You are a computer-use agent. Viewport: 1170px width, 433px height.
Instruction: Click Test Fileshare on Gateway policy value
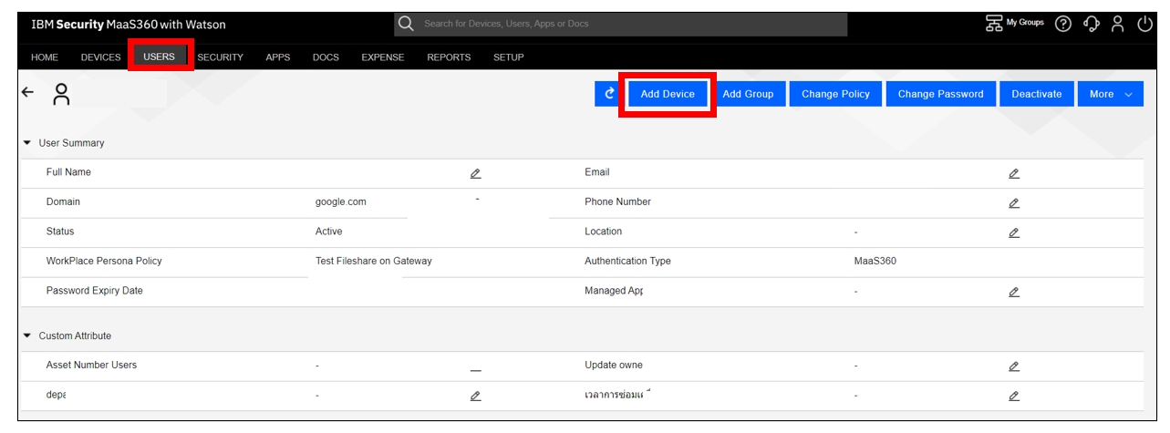click(x=374, y=261)
